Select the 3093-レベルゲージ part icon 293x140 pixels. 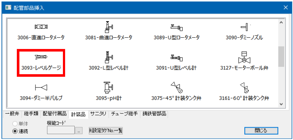coord(41,57)
